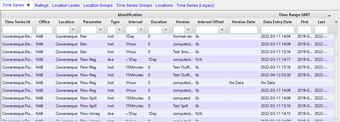Click the Version Date column header
The image size is (340, 122).
pos(243,22)
